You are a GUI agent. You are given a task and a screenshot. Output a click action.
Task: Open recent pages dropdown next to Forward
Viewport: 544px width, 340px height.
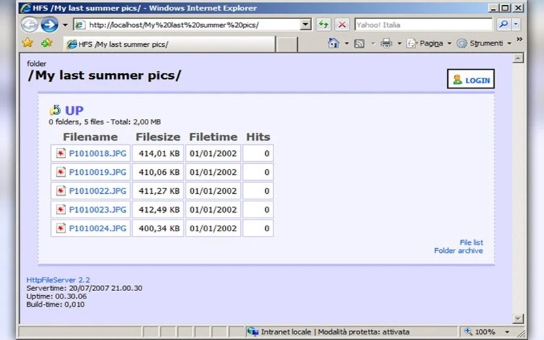tap(65, 25)
